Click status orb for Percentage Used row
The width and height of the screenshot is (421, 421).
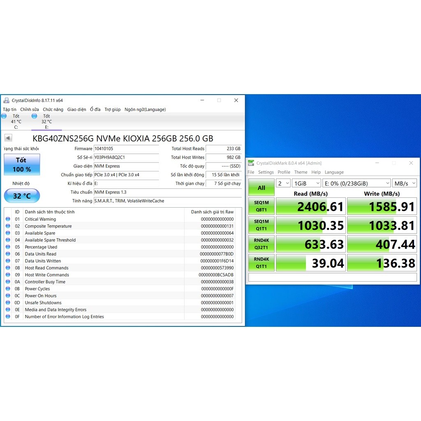(x=8, y=247)
